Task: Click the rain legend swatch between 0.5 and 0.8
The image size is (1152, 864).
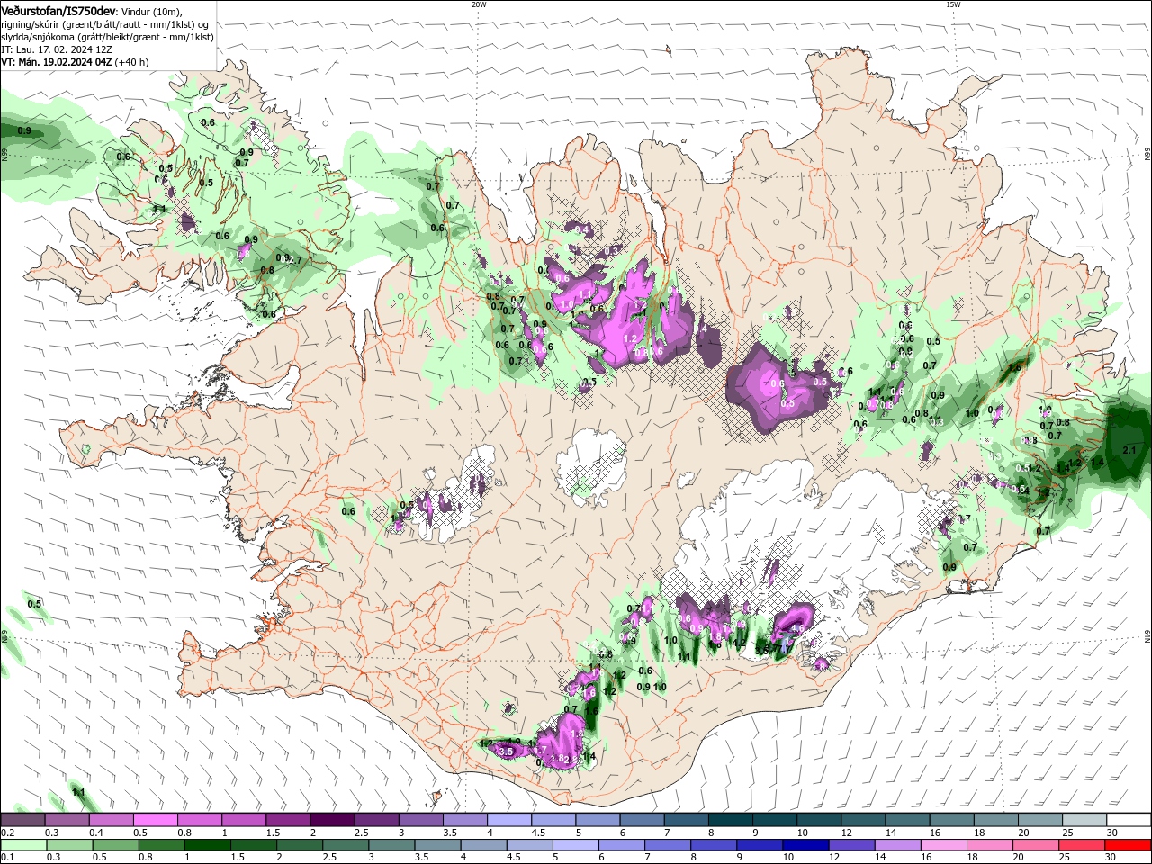Action: point(117,845)
